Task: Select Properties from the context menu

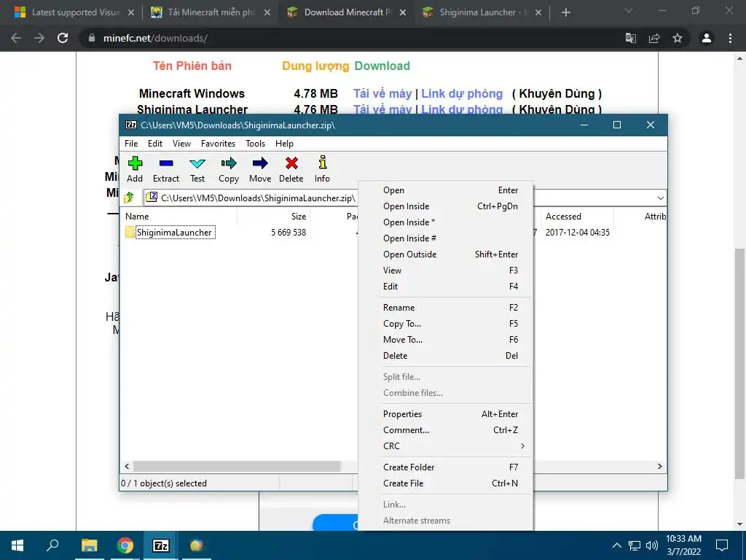Action: coord(445,414)
